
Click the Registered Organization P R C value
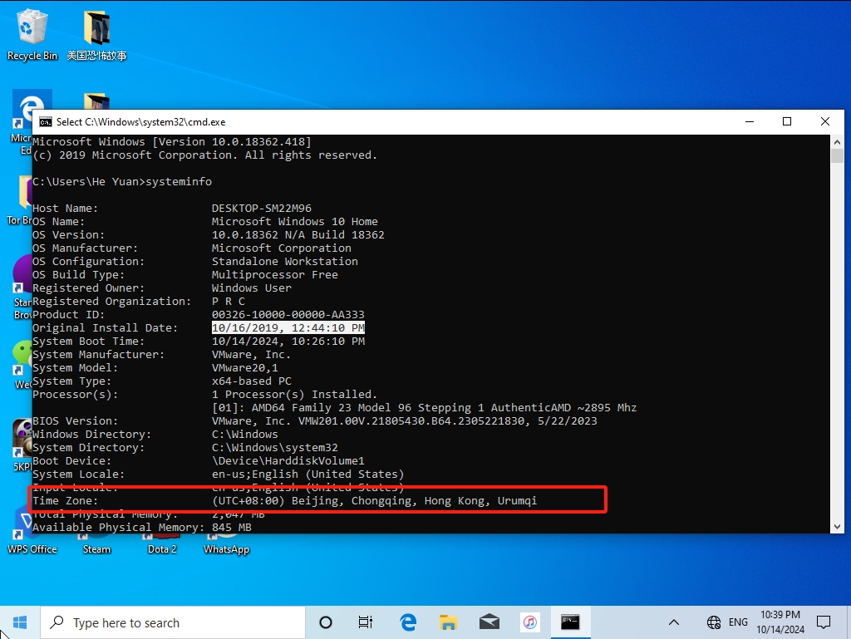point(229,302)
